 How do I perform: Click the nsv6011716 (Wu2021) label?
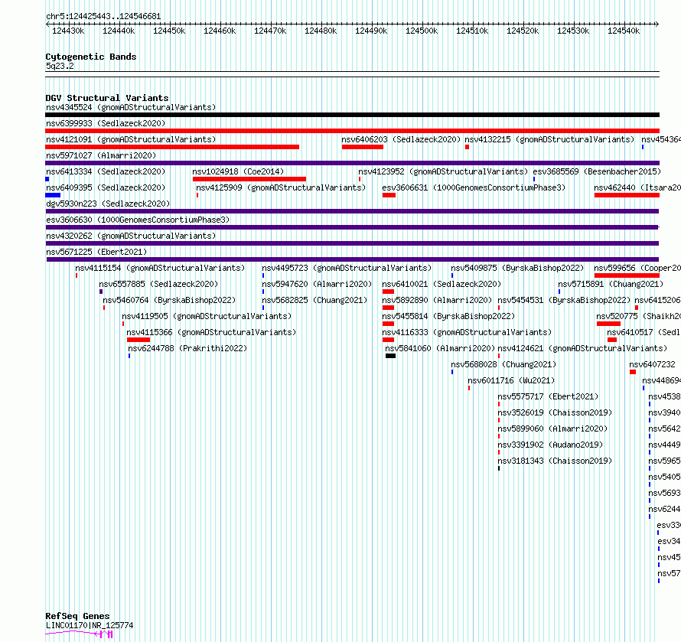coord(511,380)
